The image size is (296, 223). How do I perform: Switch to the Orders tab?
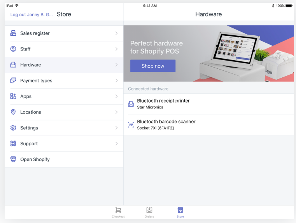(x=149, y=212)
